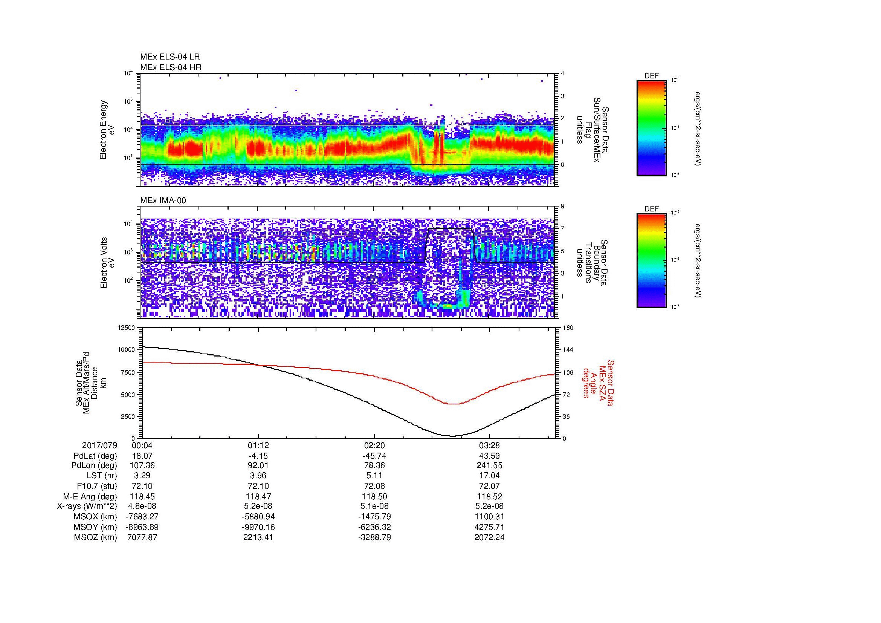Click the 03:28 time tick label
Viewport: 881px width, 623px height.
click(x=490, y=445)
